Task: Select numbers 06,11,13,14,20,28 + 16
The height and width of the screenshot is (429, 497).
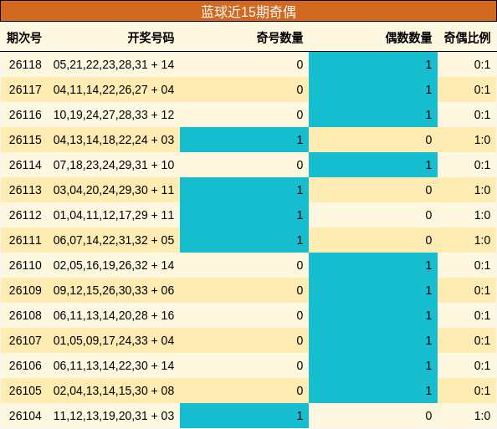Action: click(x=114, y=315)
